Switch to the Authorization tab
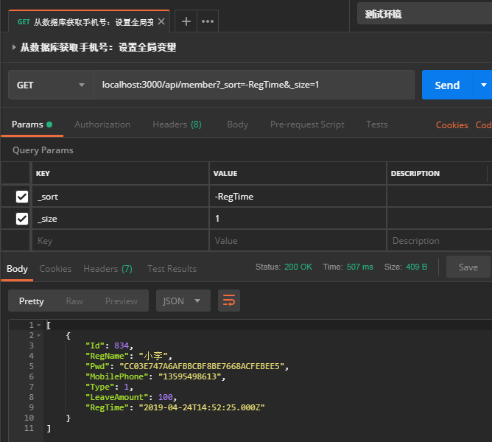 (x=102, y=124)
